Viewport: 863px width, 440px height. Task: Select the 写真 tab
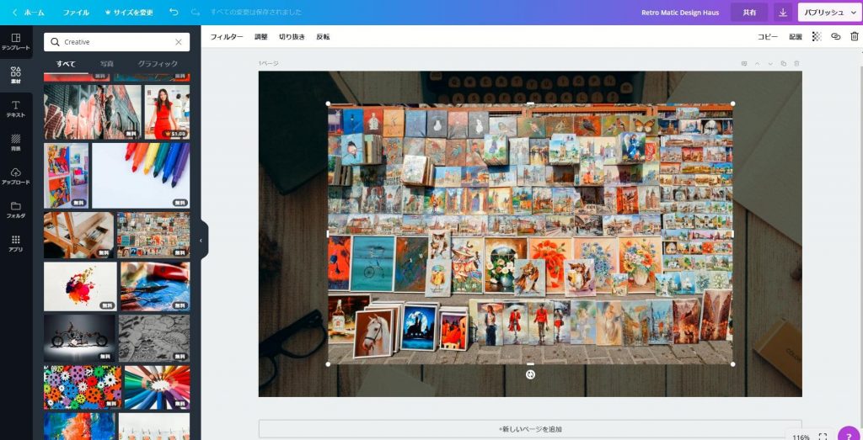pyautogui.click(x=107, y=64)
